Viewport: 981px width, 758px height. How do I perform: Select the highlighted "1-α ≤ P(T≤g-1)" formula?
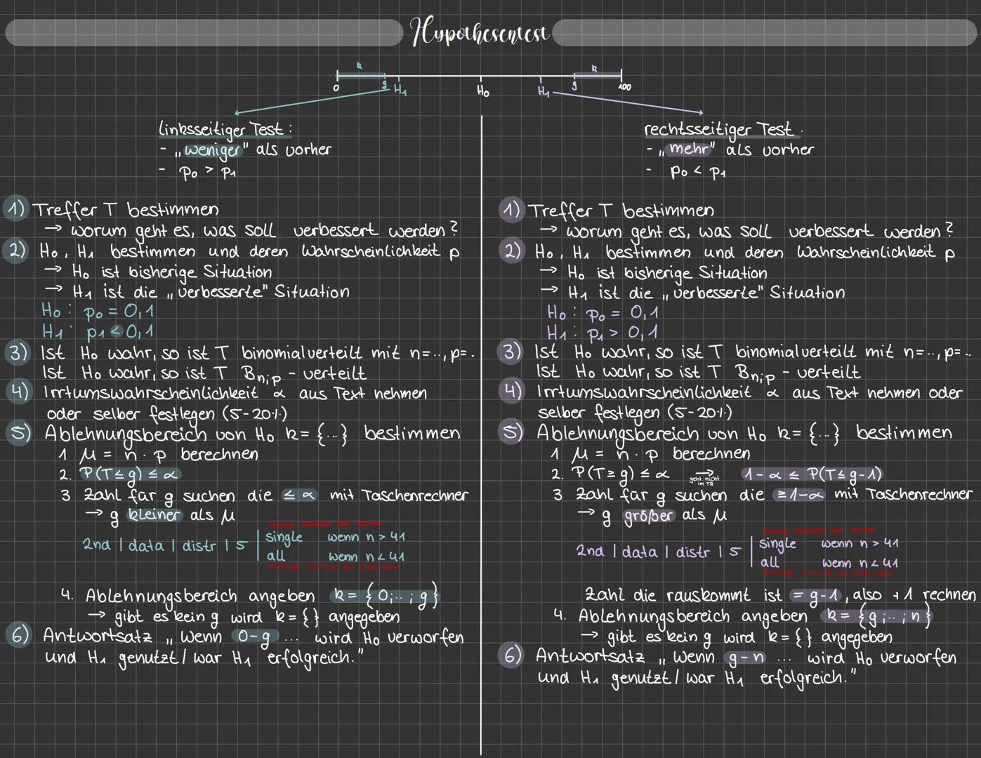(x=812, y=475)
